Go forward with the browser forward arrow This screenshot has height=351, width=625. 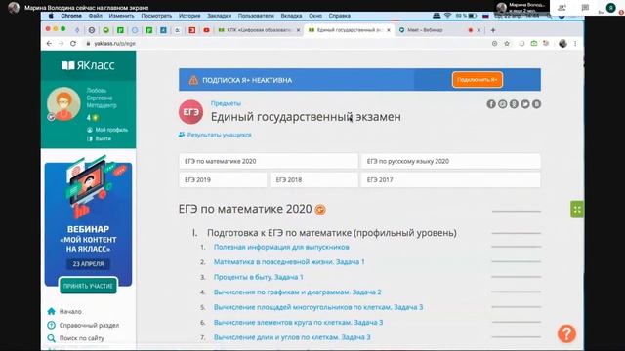click(x=61, y=43)
